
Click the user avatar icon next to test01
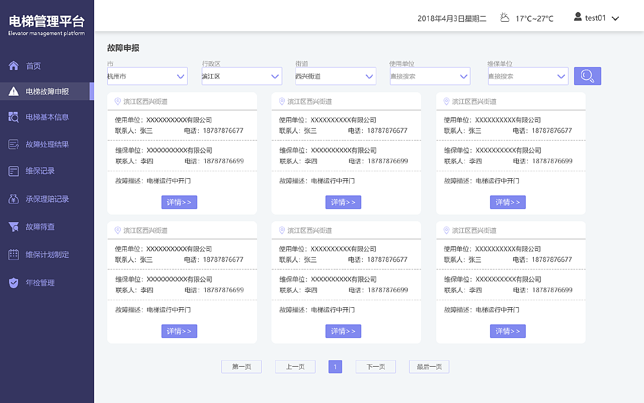(578, 17)
